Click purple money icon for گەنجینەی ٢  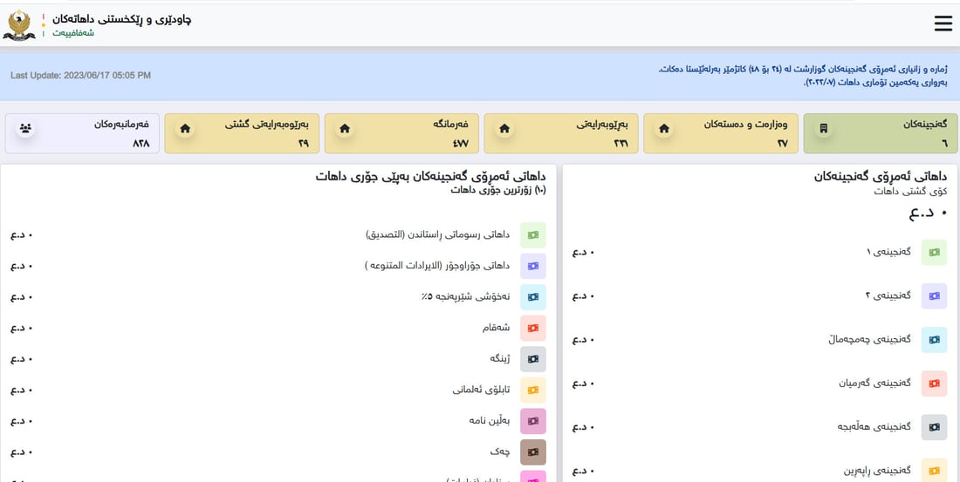coord(935,296)
